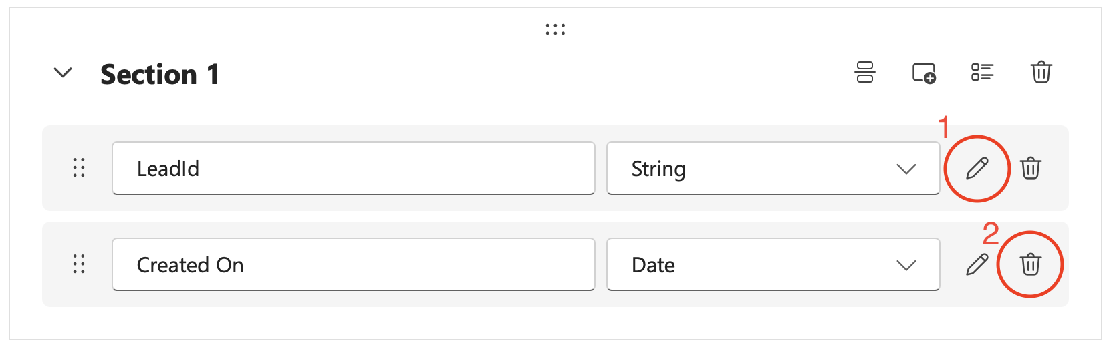
Task: Click the down arrow in Date dropdown
Action: click(x=906, y=266)
